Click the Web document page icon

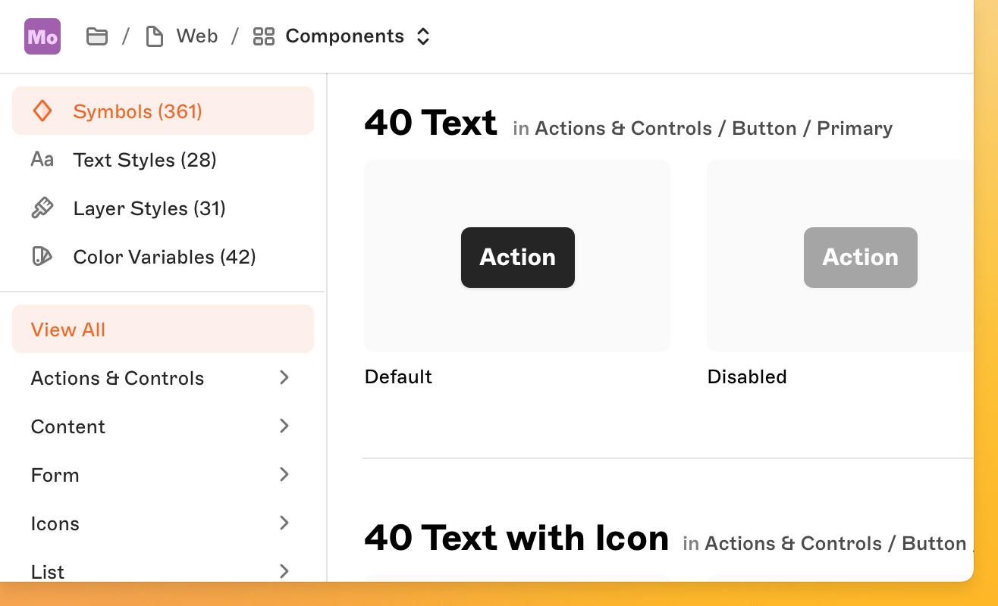pyautogui.click(x=155, y=36)
